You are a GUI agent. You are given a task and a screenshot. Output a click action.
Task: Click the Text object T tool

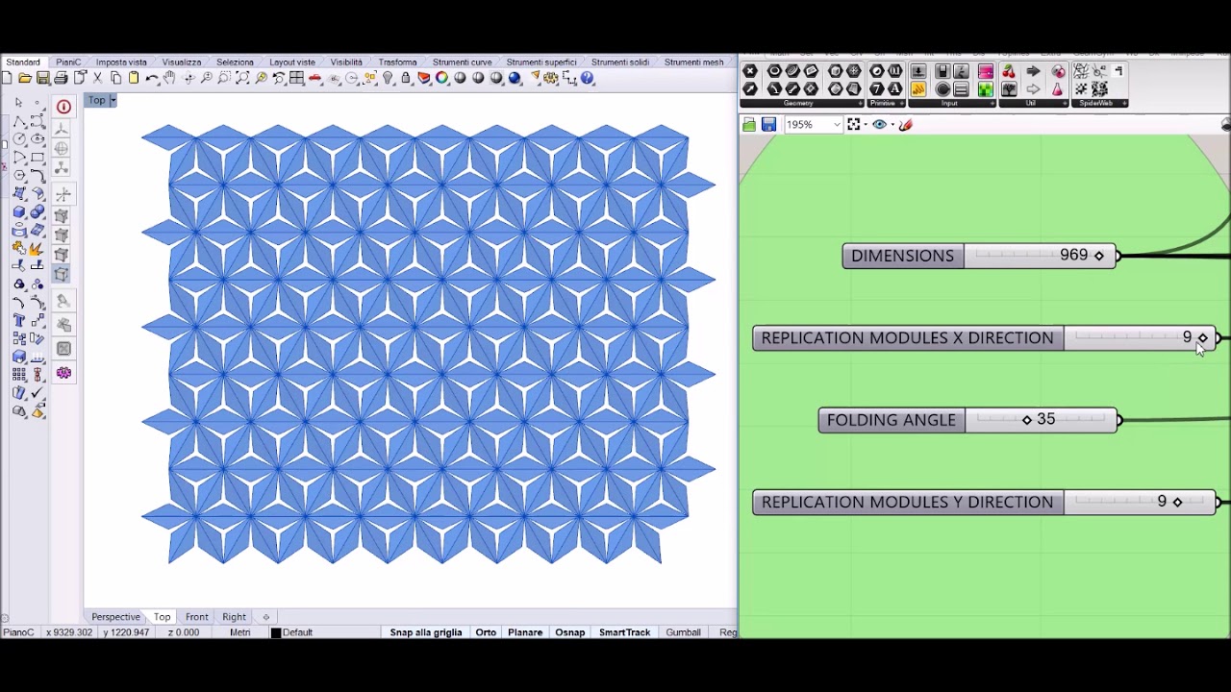18,320
